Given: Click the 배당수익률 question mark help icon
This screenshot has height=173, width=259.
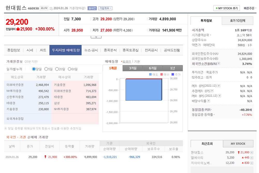Looking at the screenshot, I should 208,101.
